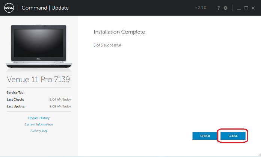The image size is (261, 157).
Task: Click the Command | Update title text
Action: 45,8
